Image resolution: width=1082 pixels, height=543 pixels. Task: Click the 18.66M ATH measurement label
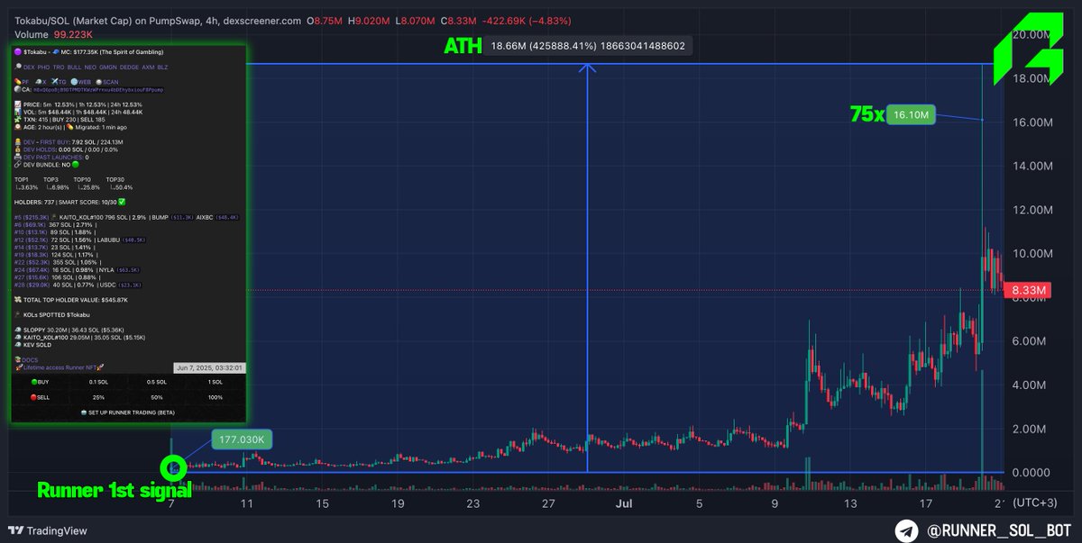(589, 45)
